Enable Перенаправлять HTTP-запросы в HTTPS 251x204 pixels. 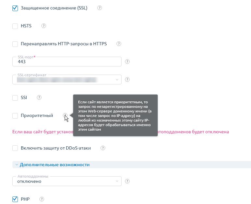(x=15, y=44)
